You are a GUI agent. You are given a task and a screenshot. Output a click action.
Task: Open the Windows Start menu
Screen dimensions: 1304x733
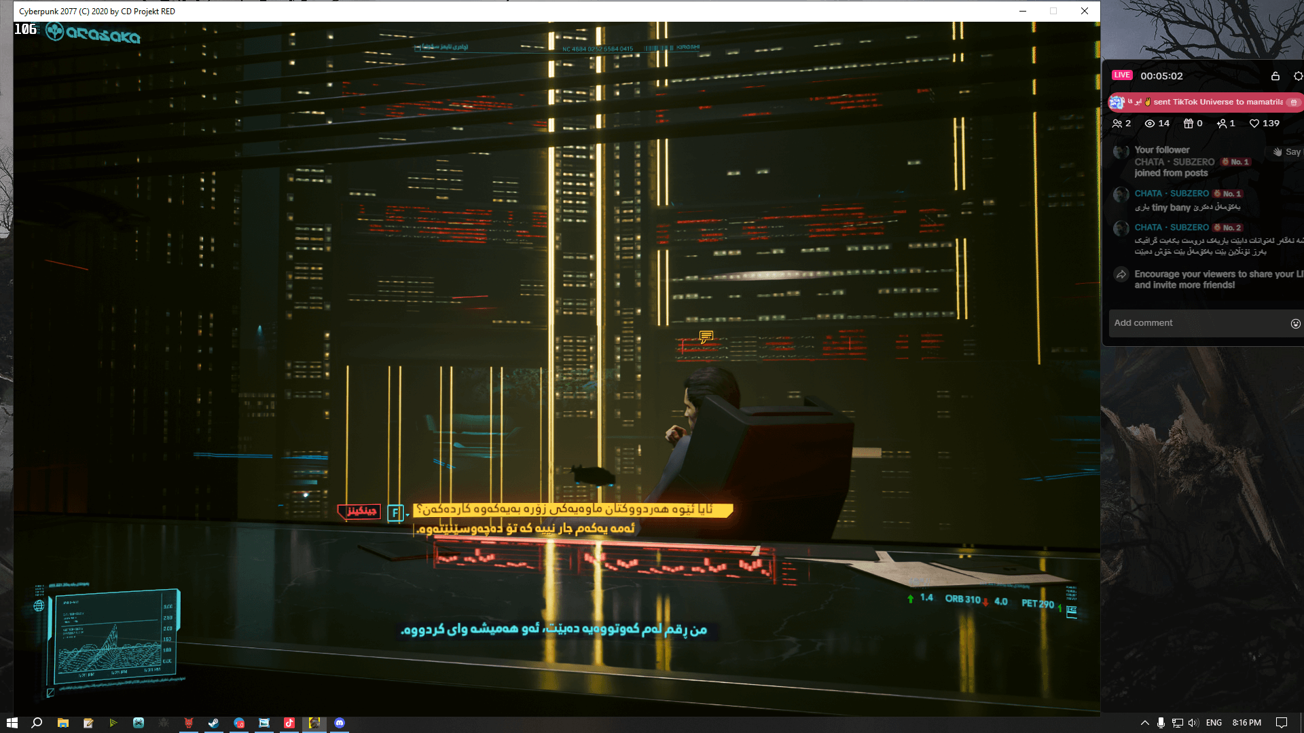tap(13, 723)
